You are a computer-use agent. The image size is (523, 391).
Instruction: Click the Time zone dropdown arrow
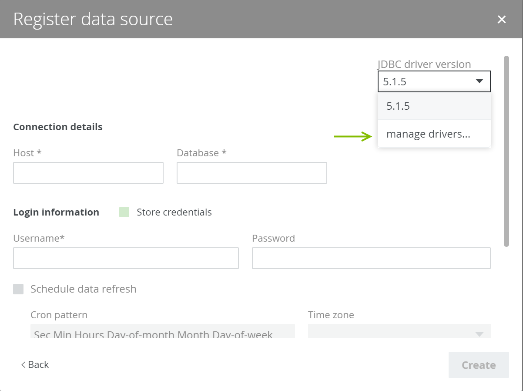(479, 334)
